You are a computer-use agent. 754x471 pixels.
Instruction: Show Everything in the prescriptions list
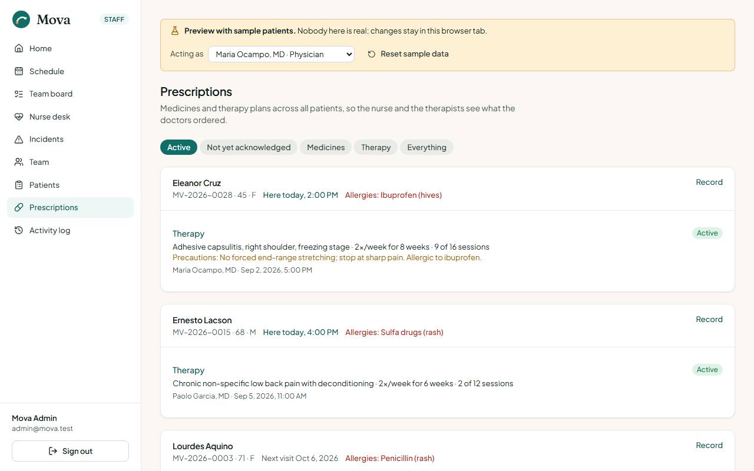[x=426, y=147]
